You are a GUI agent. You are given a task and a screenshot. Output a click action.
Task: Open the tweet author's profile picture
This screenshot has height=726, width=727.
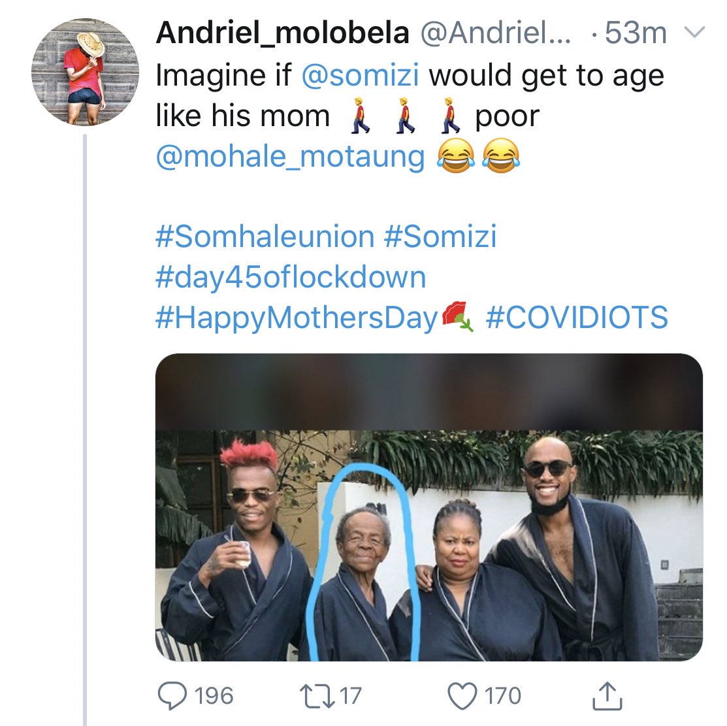(86, 71)
